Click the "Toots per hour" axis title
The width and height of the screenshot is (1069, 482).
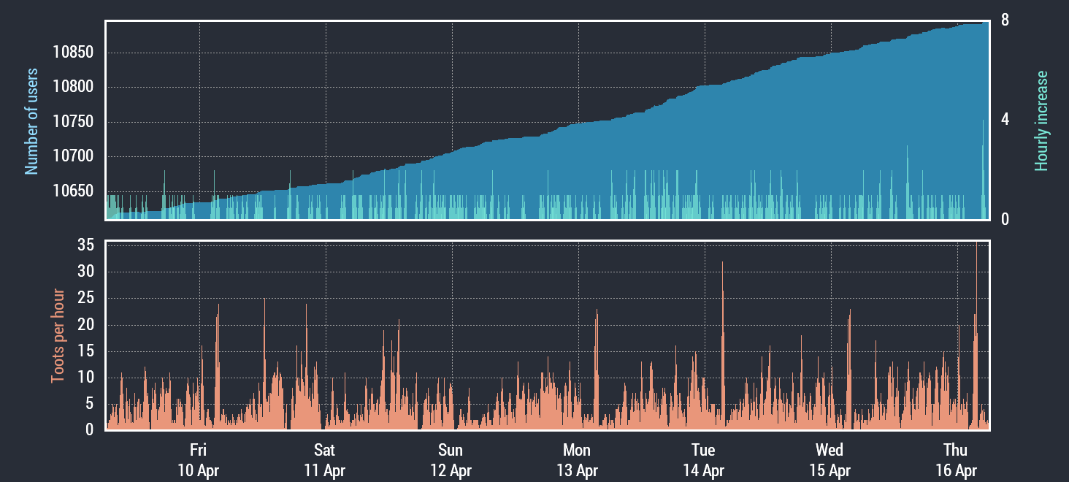pyautogui.click(x=57, y=336)
